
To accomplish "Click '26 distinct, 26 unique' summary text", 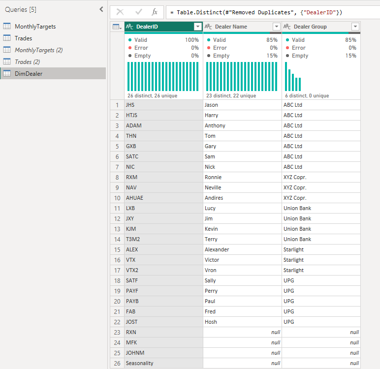I will (x=152, y=96).
